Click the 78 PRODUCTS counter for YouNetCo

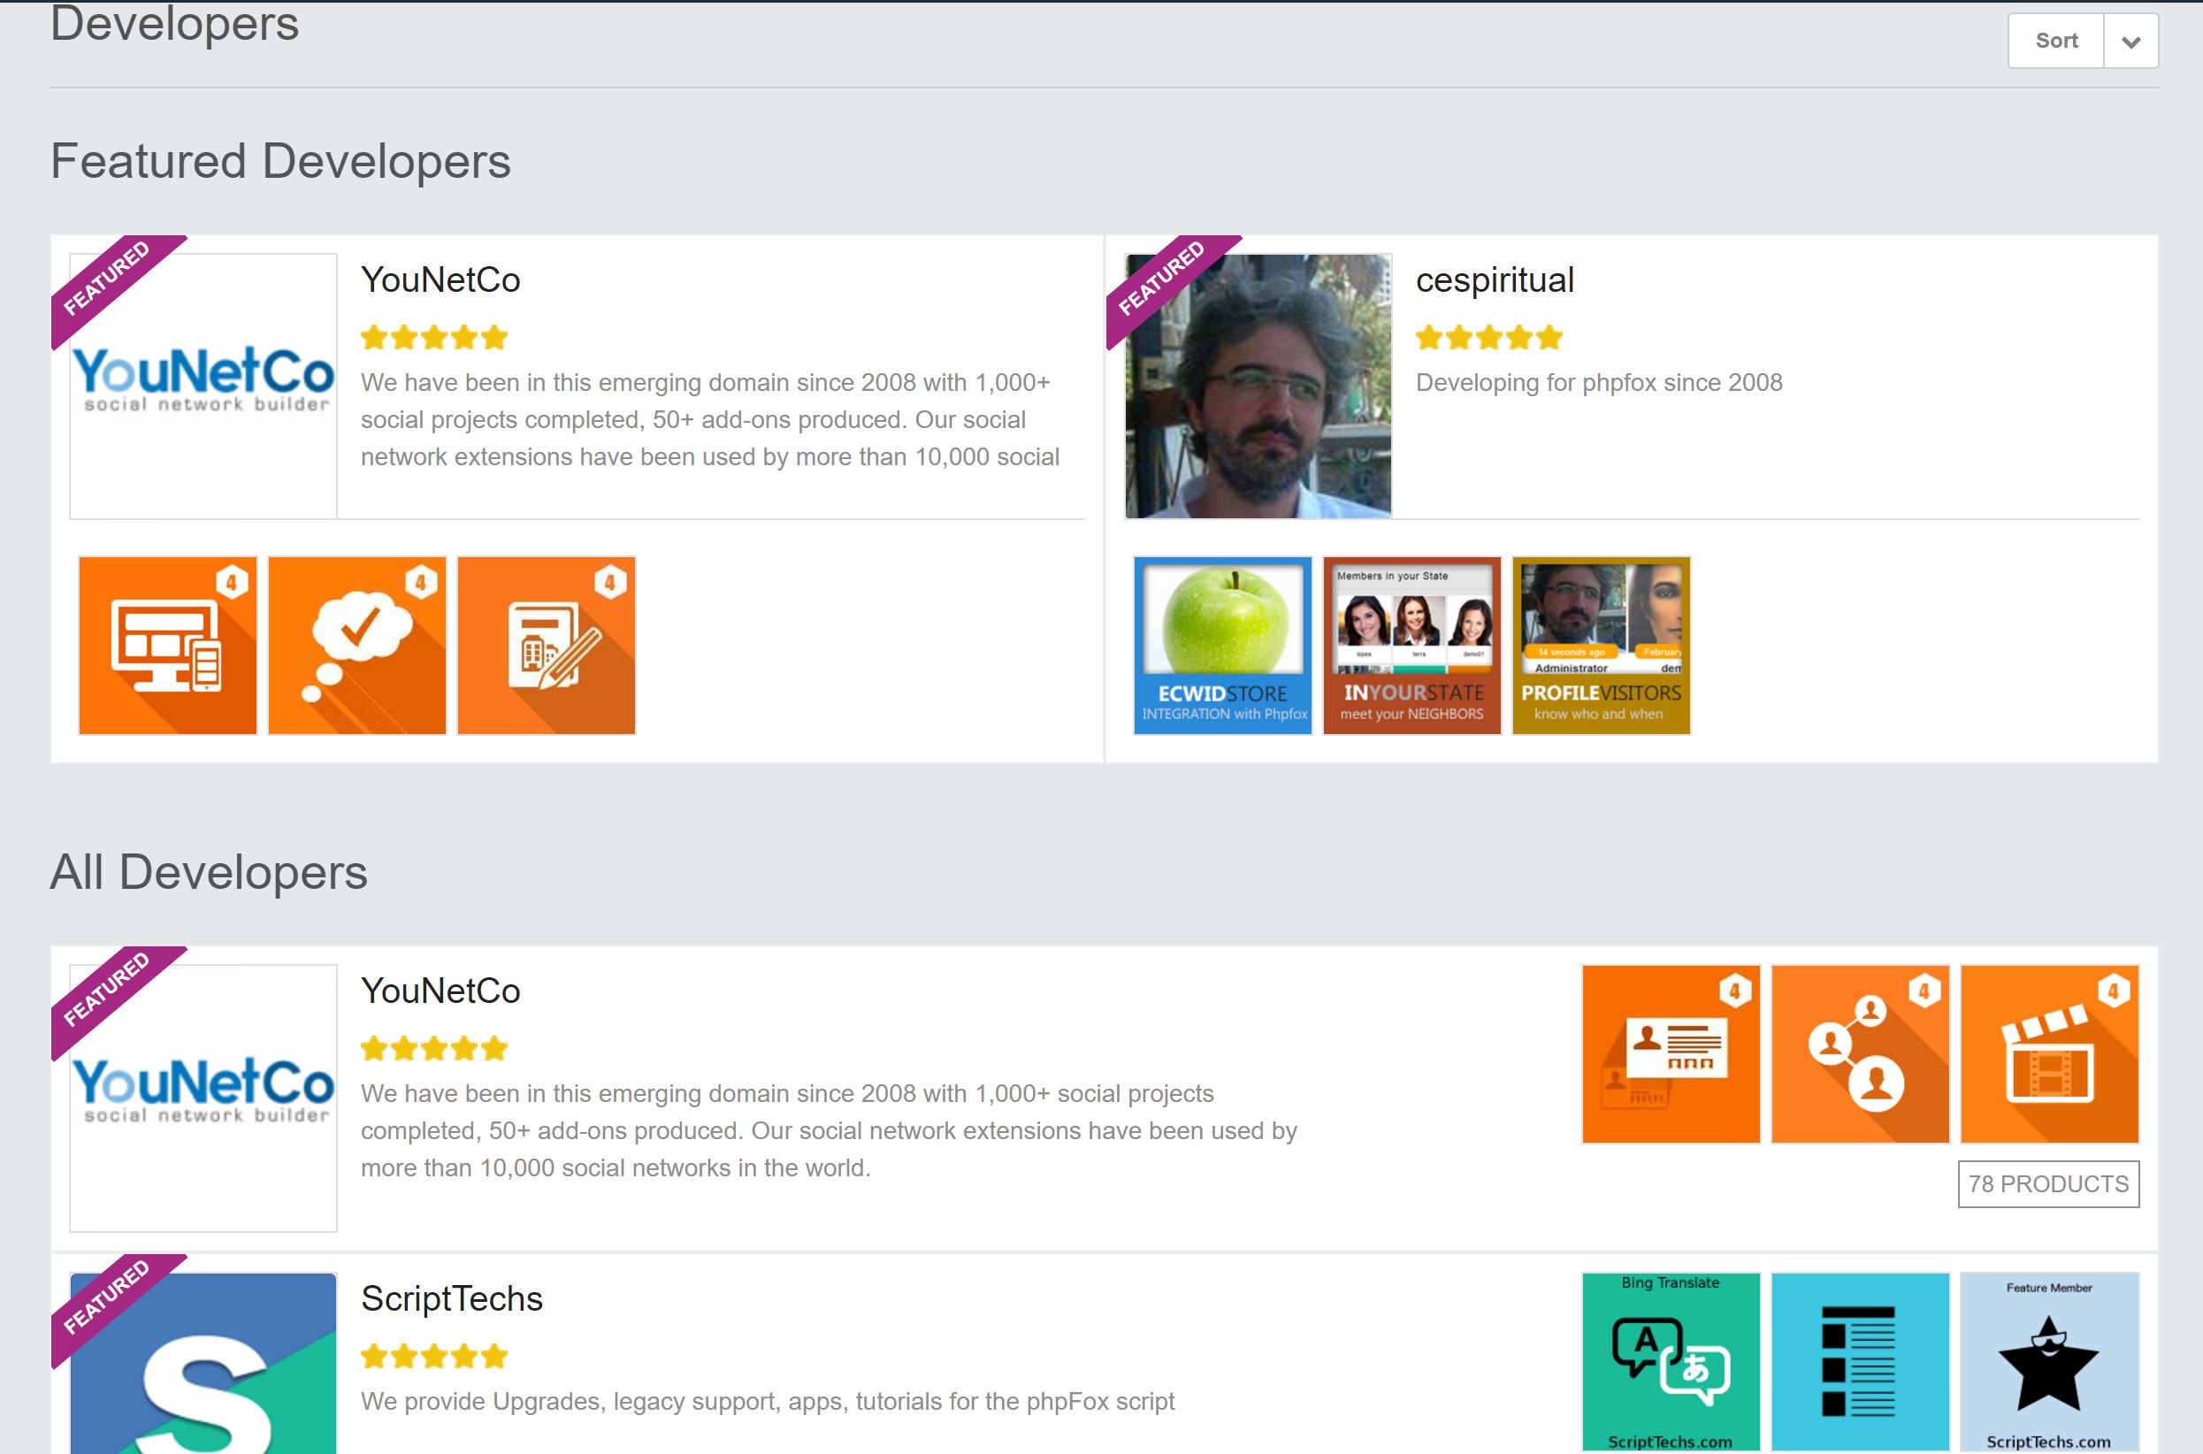2049,1183
